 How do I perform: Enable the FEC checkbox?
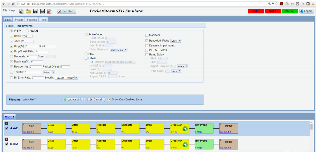pyautogui.click(x=86, y=54)
